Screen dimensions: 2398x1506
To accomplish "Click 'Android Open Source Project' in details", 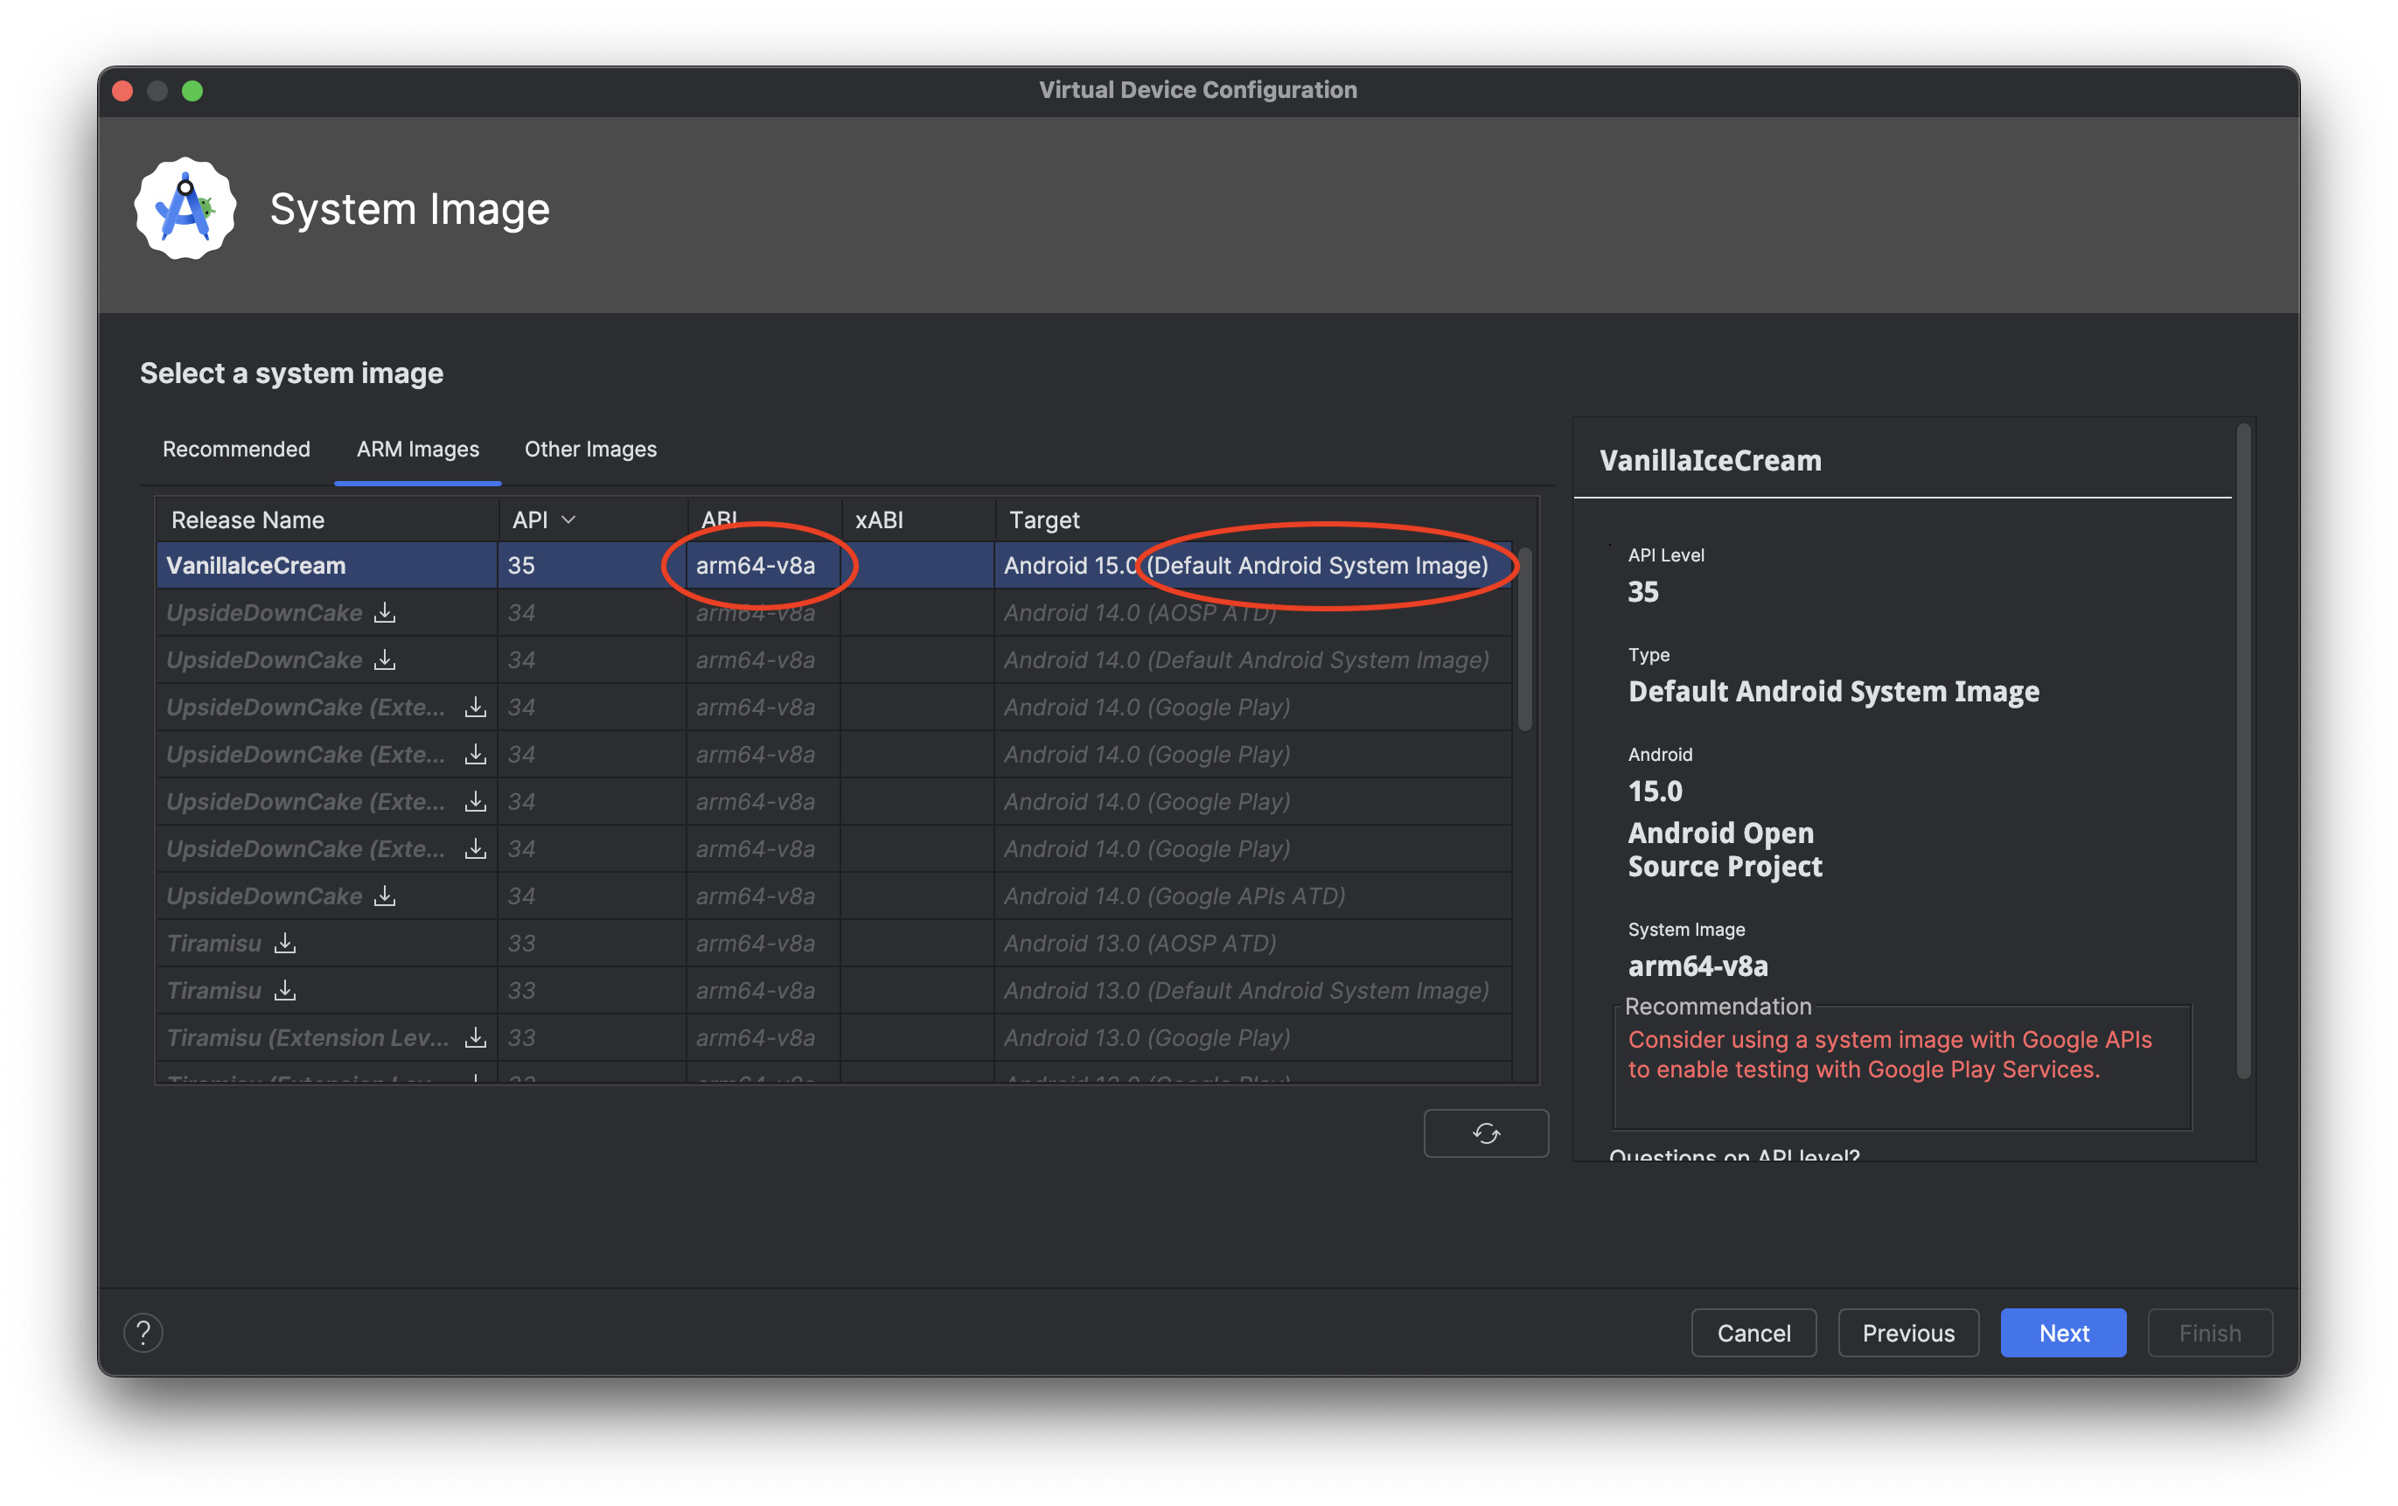I will coord(1725,849).
